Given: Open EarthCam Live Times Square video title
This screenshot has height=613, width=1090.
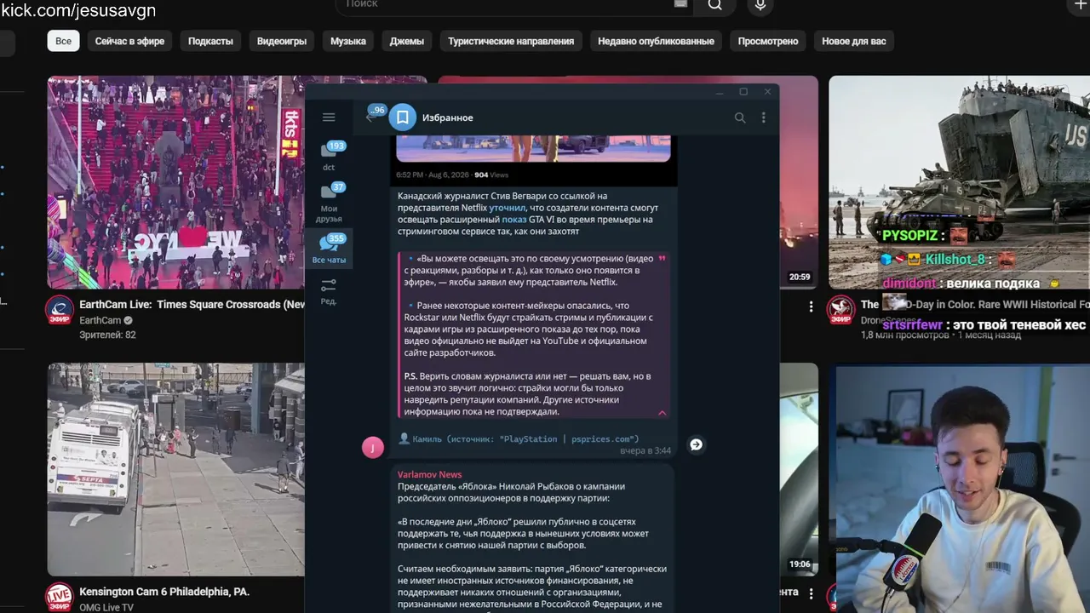Looking at the screenshot, I should (192, 305).
